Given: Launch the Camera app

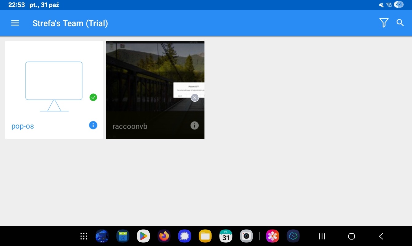Looking at the screenshot, I should 246,236.
